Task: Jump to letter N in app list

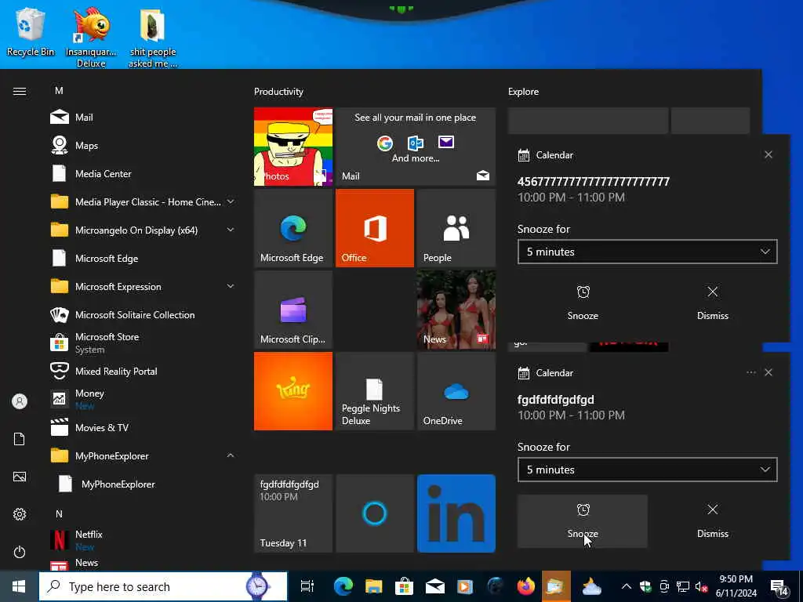Action: coord(59,513)
